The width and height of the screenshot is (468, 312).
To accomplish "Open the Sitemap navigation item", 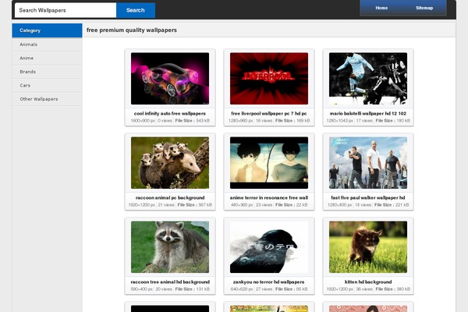I will tap(424, 8).
